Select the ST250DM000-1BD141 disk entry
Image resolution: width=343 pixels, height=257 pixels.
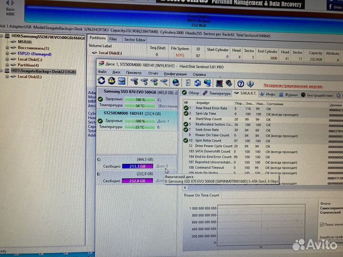click(x=137, y=120)
